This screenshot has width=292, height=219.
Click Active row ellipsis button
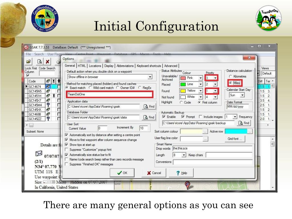[250, 131]
